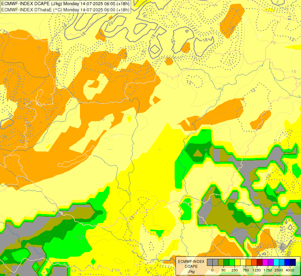Click the legend value 4000
The image size is (301, 276).
coord(290,270)
